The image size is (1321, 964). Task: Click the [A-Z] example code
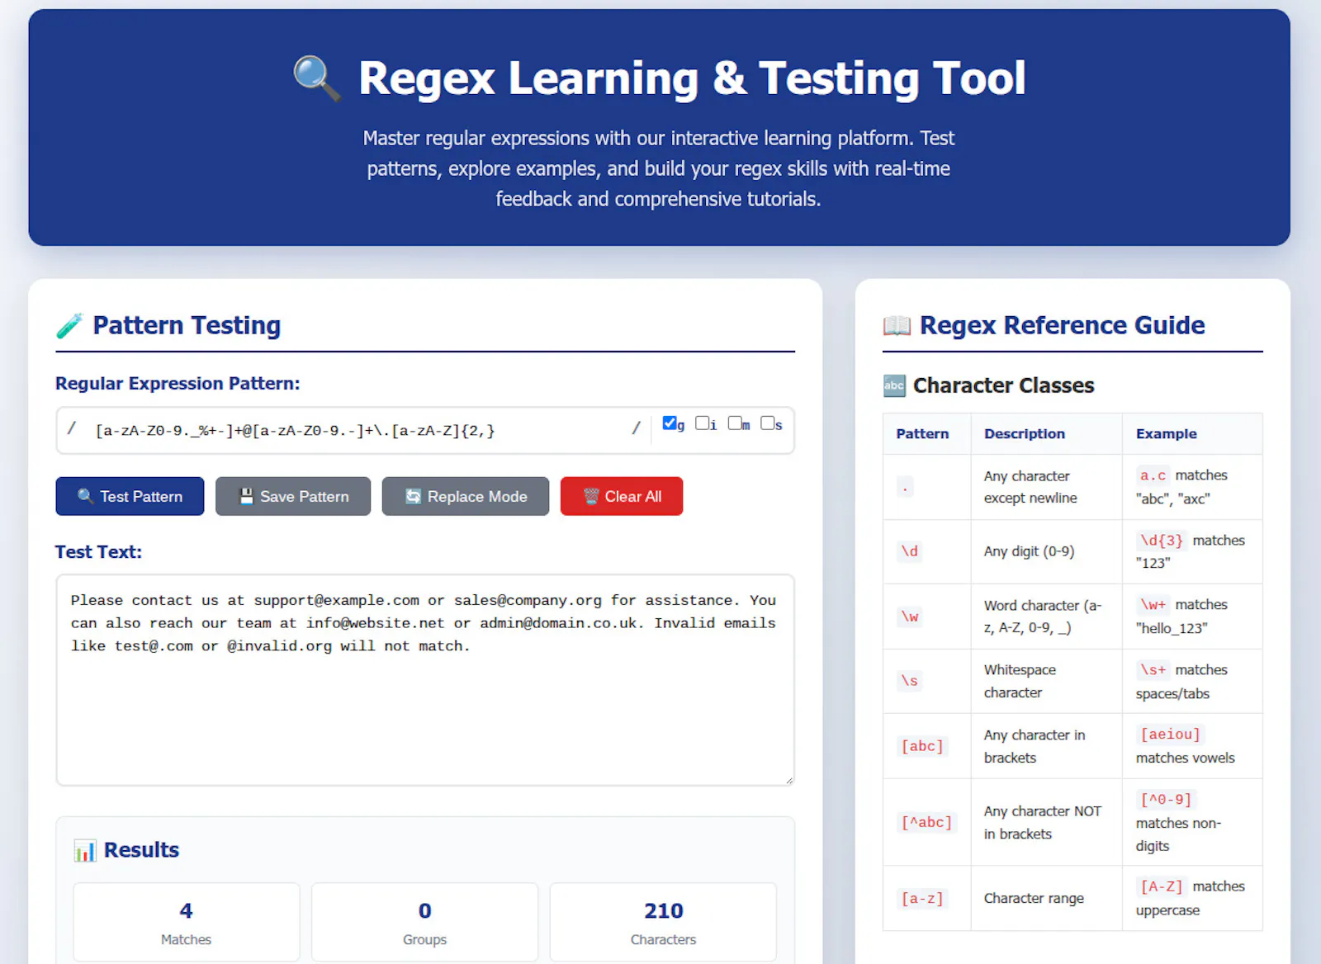click(x=1161, y=886)
